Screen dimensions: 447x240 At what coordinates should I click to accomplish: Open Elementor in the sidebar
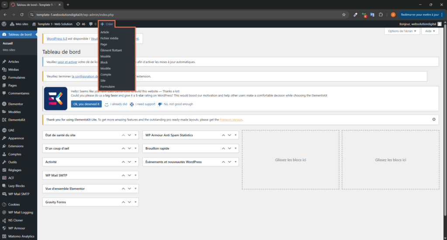point(15,104)
